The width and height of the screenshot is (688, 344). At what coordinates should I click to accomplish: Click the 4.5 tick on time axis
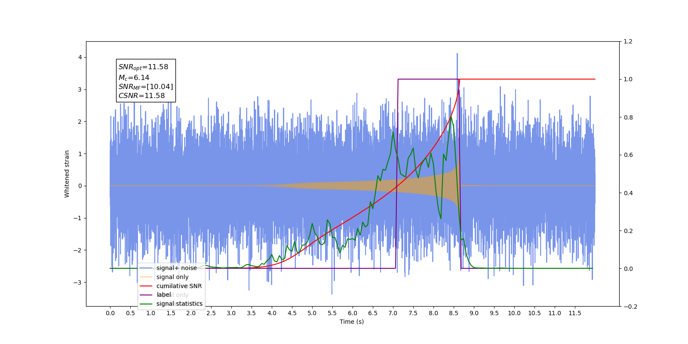[x=292, y=313]
